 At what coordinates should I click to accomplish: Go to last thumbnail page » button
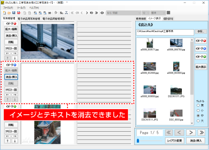pos(201,132)
